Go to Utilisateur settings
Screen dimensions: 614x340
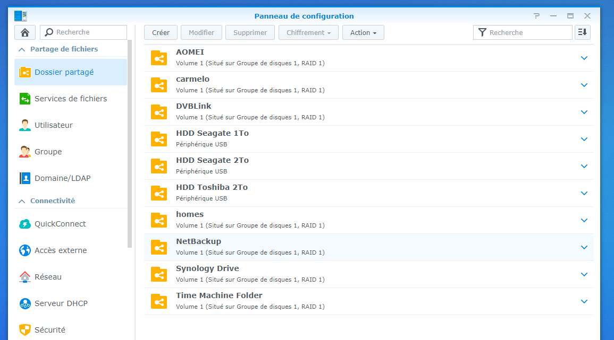(x=71, y=126)
